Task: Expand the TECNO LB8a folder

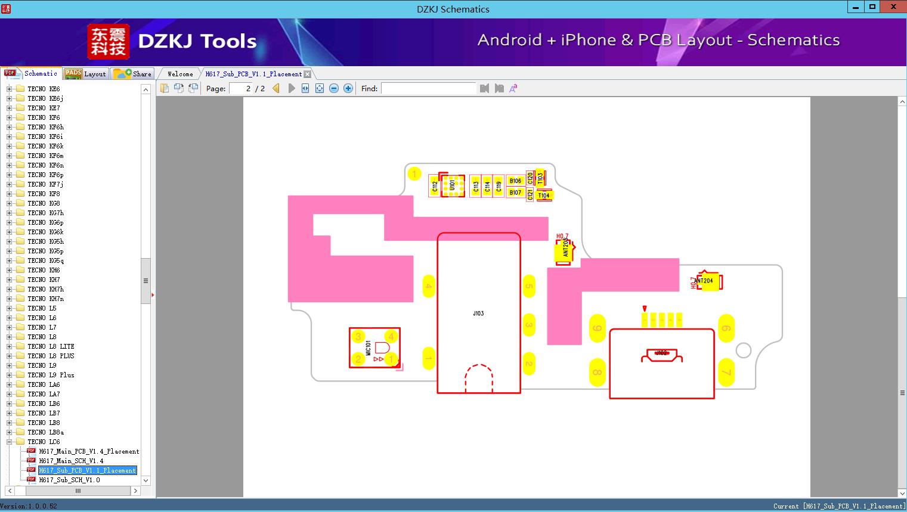Action: tap(9, 432)
